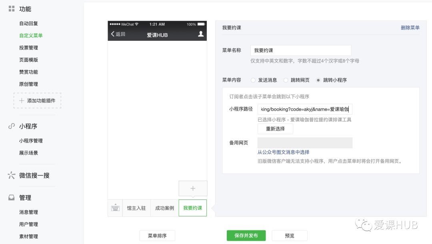Click the contact person icon in phone preview header

tap(200, 35)
